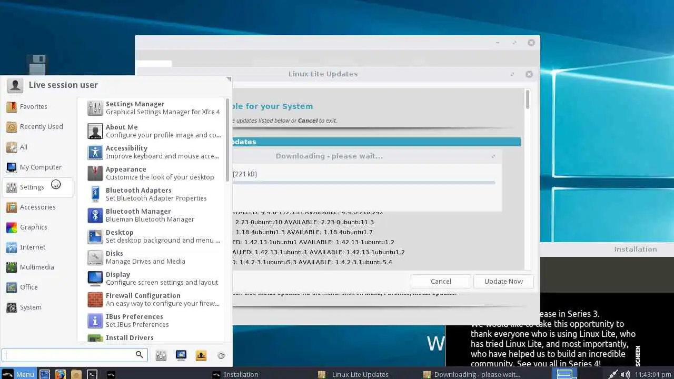Open the file manager from the taskbar
This screenshot has width=674, height=379.
pyautogui.click(x=76, y=374)
